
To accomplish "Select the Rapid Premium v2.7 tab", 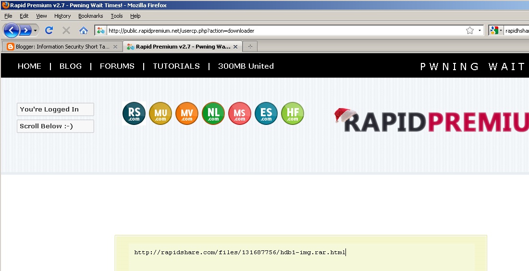I will click(183, 47).
